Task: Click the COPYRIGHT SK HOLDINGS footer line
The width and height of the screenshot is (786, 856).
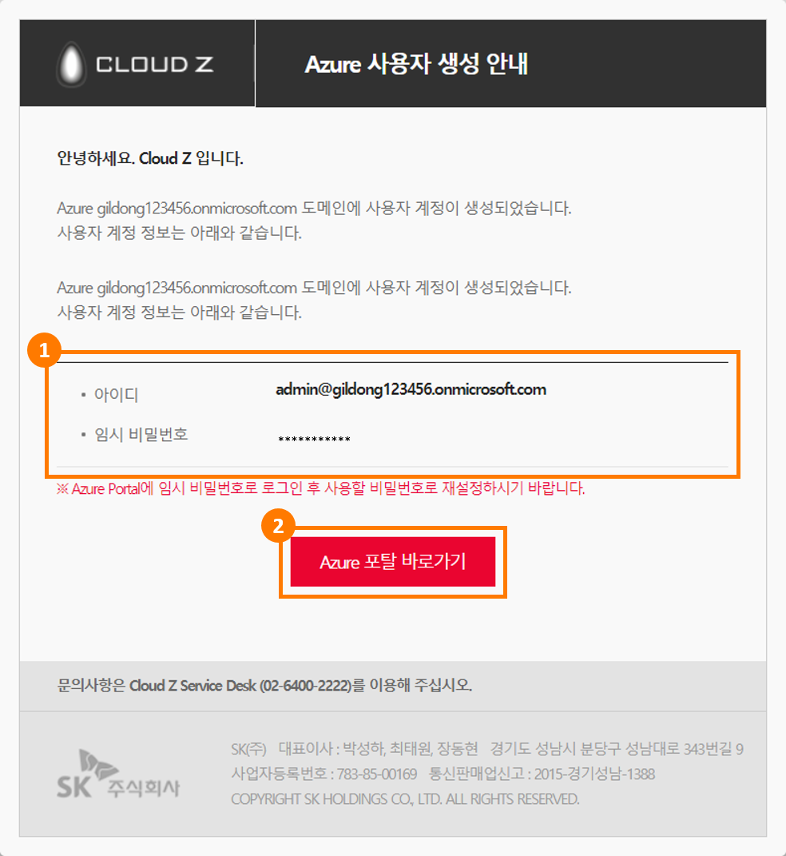Action: coord(405,798)
